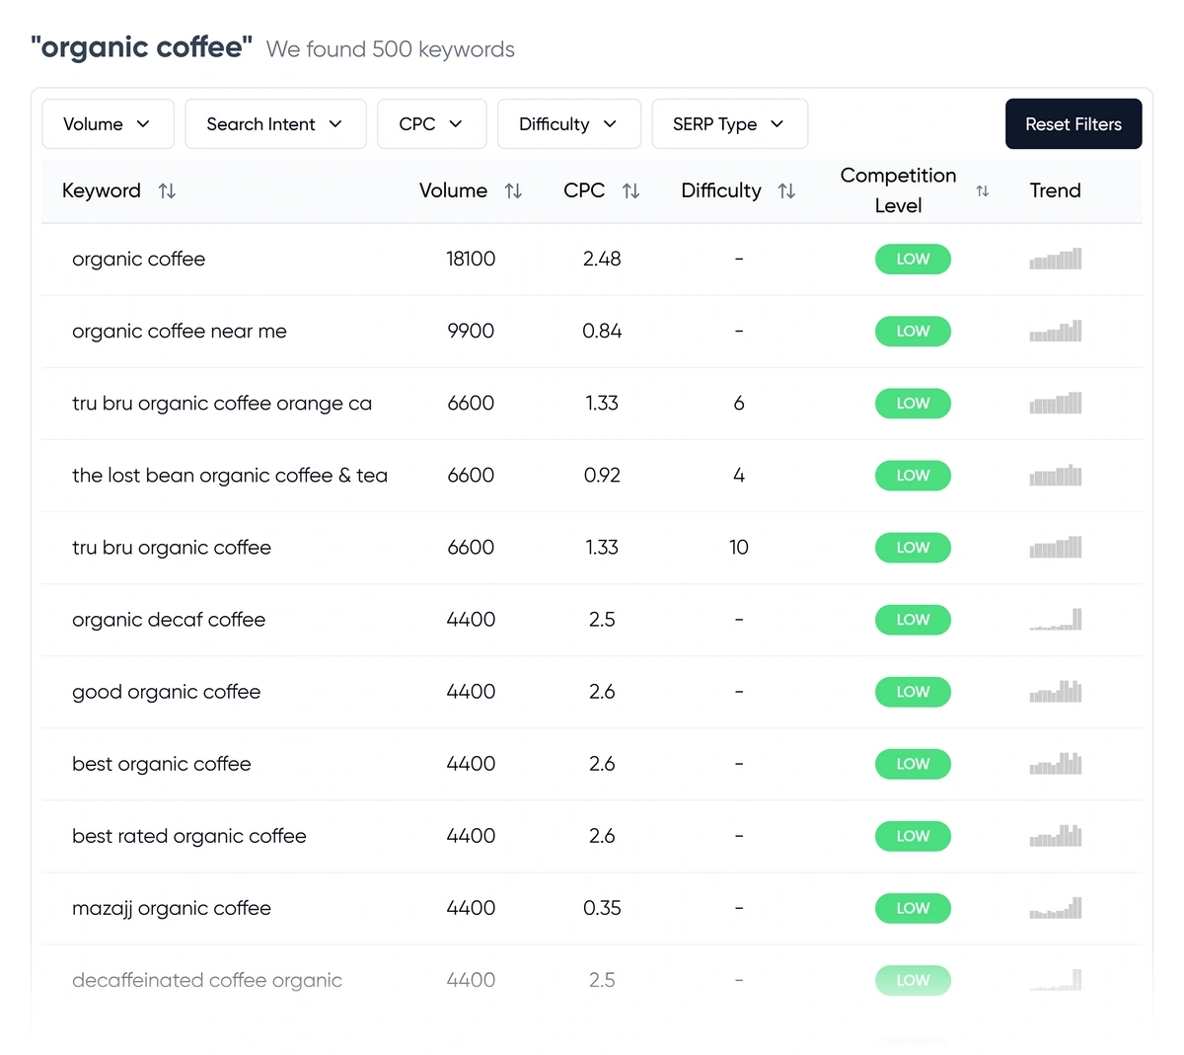Sort by Volume column arrows icon

(513, 190)
